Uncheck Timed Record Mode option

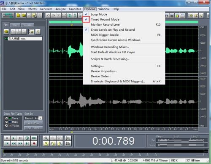105,19
